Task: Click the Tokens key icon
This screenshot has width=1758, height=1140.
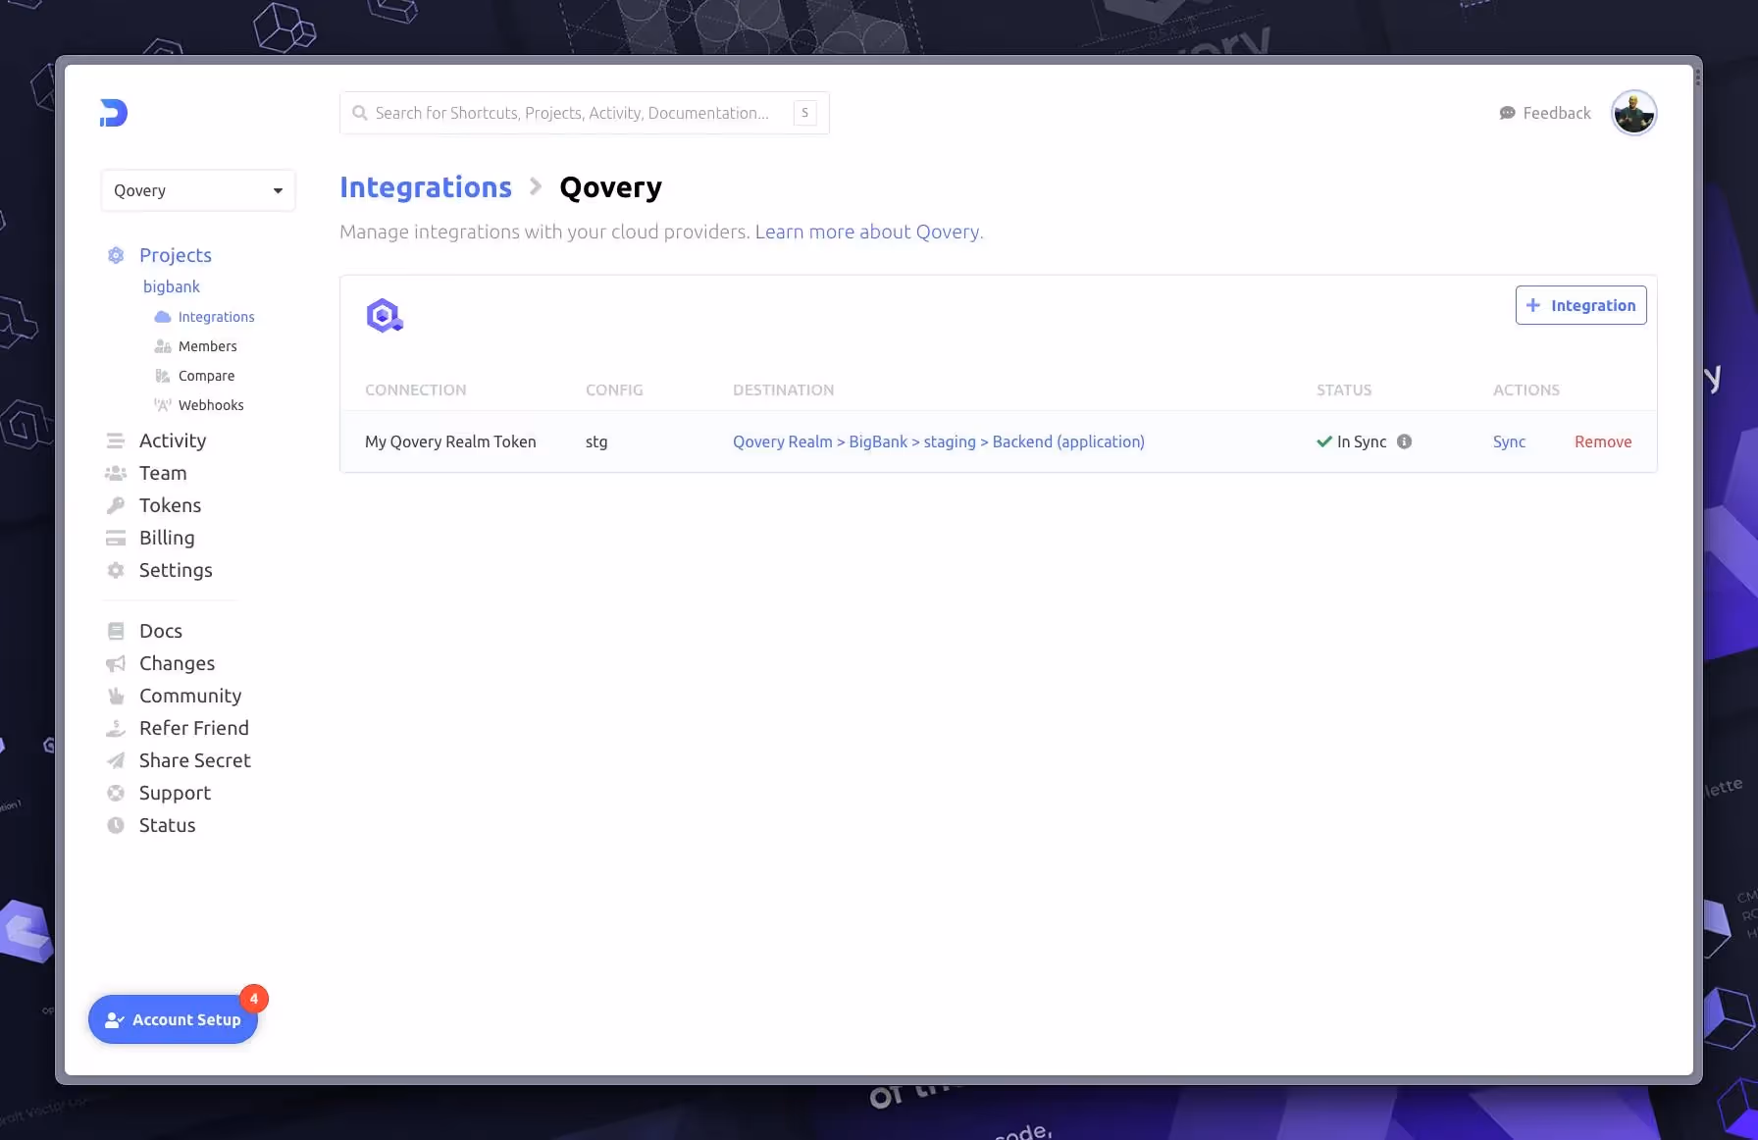Action: (x=116, y=505)
